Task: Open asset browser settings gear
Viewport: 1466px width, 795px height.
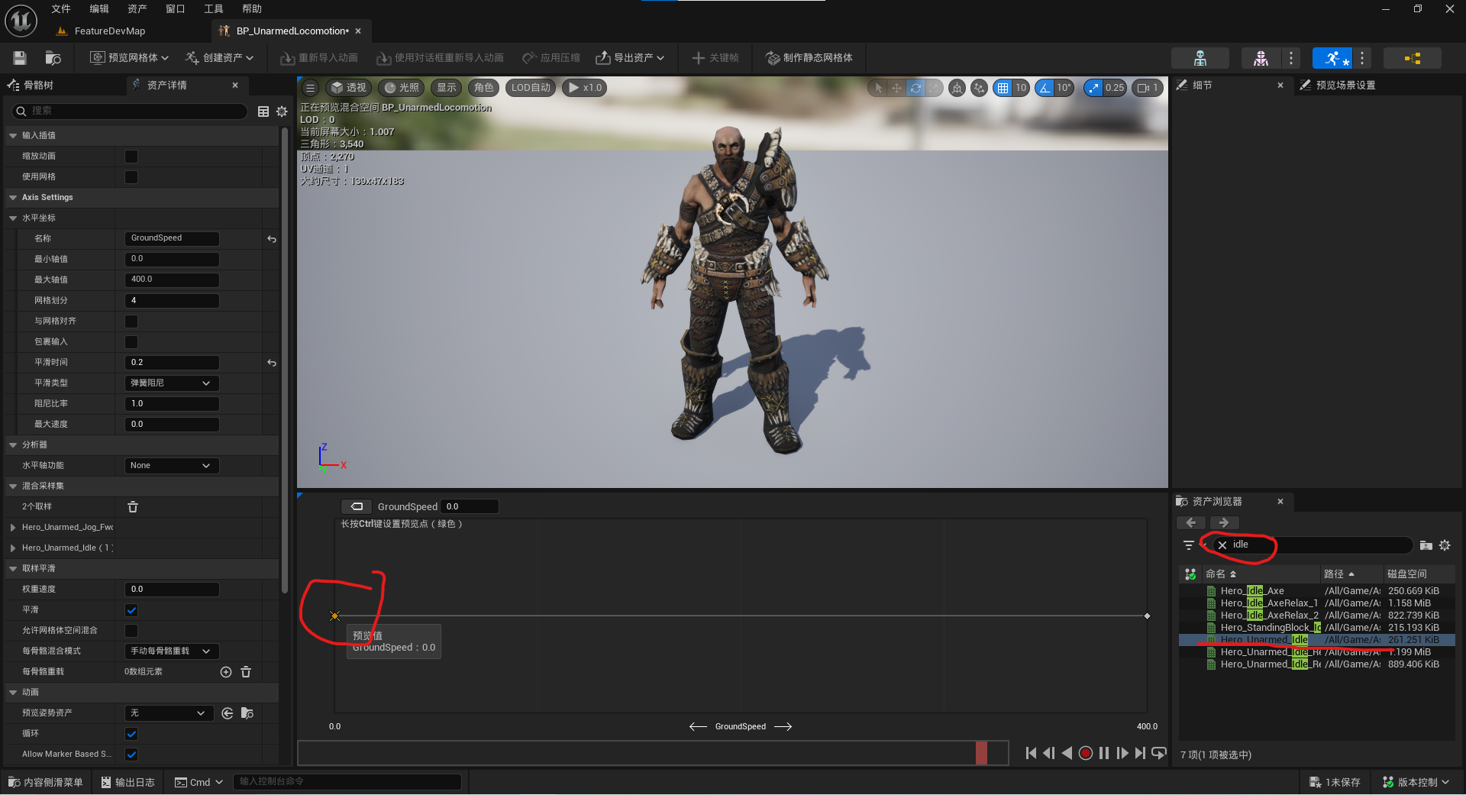Action: click(x=1445, y=545)
